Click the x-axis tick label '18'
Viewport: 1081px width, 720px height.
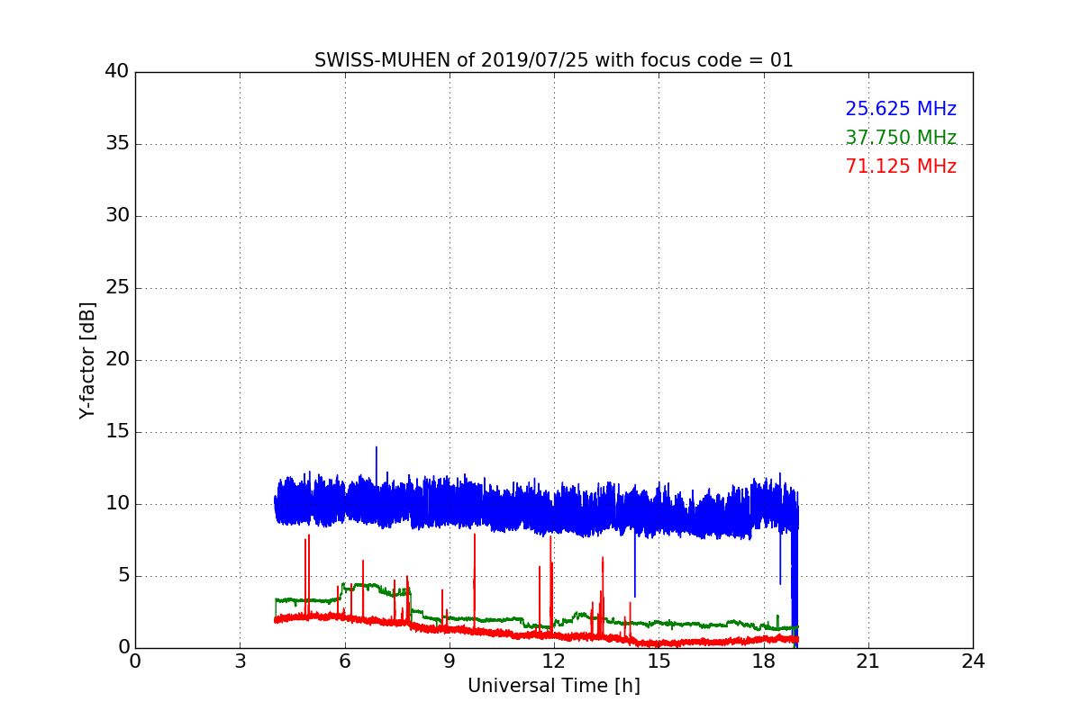pyautogui.click(x=764, y=661)
